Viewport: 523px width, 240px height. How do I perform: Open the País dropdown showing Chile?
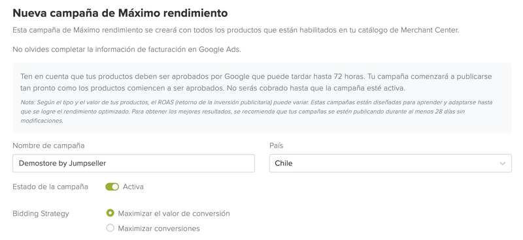point(390,163)
